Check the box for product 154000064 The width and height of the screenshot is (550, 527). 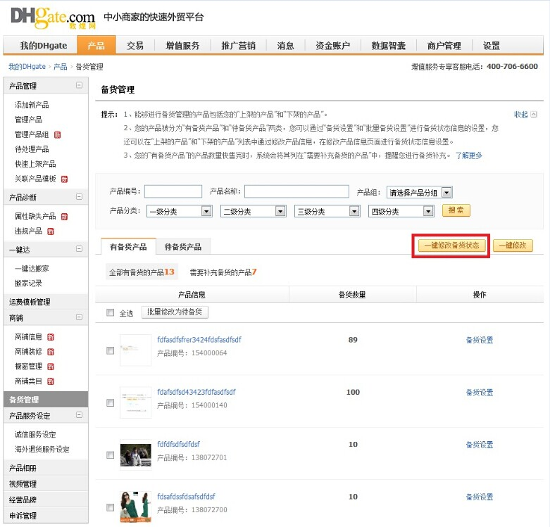pyautogui.click(x=110, y=351)
